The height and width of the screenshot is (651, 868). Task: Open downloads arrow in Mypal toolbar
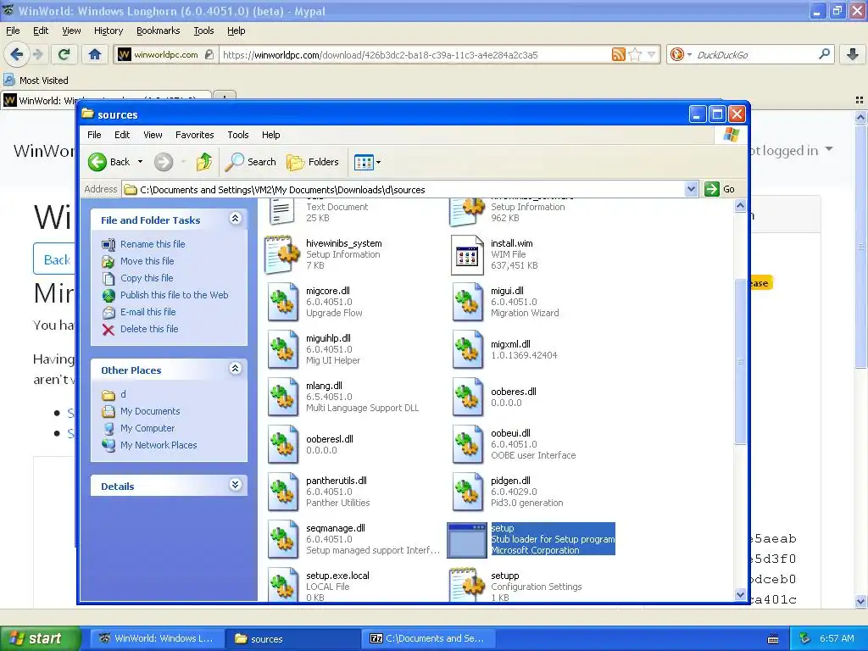point(853,54)
